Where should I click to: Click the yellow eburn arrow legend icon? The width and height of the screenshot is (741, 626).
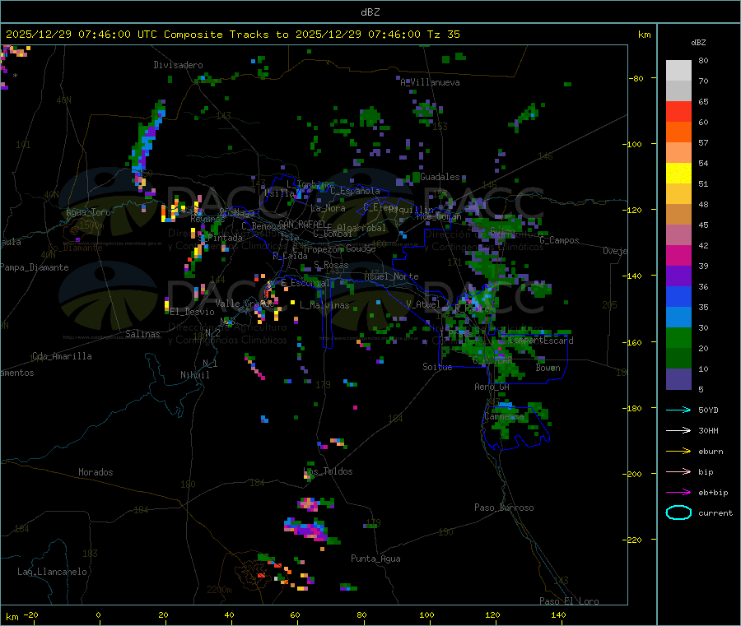678,452
